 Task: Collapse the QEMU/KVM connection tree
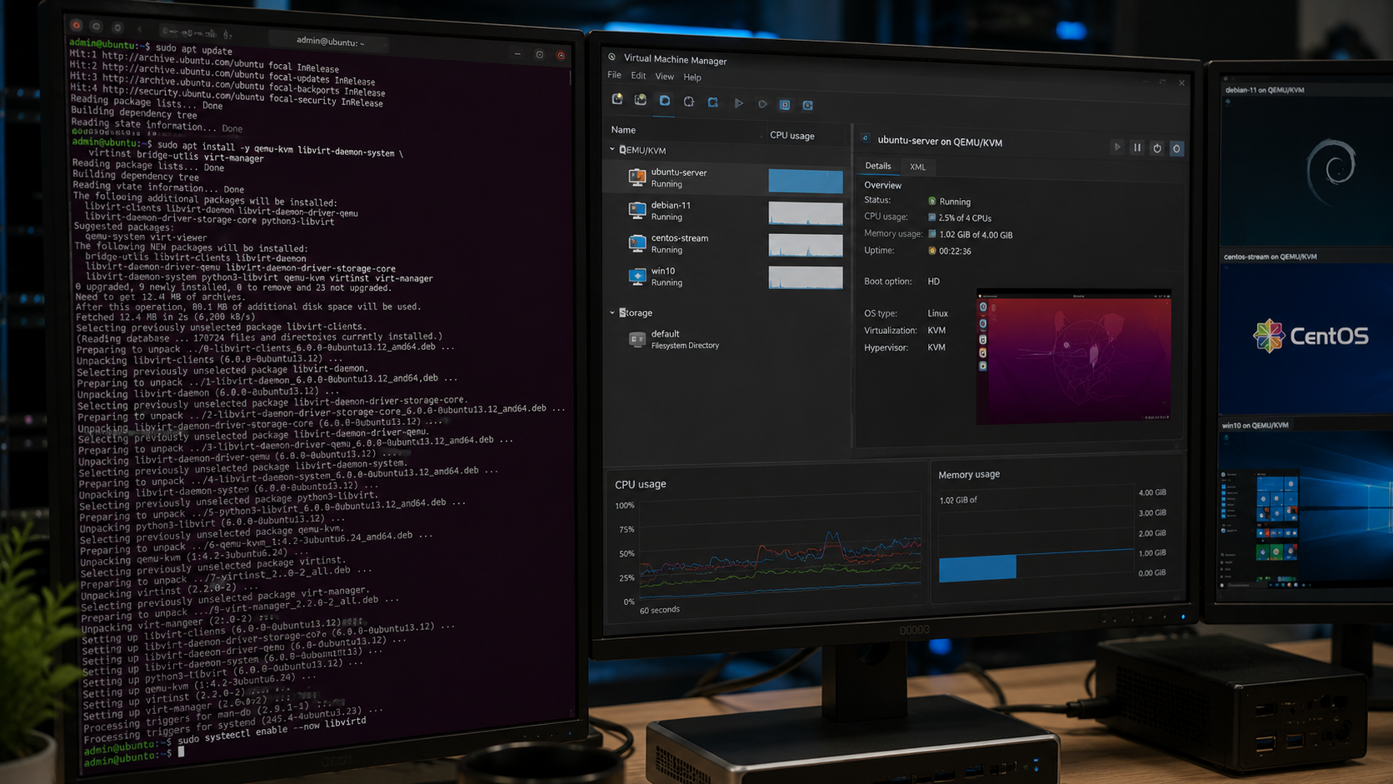pos(612,150)
